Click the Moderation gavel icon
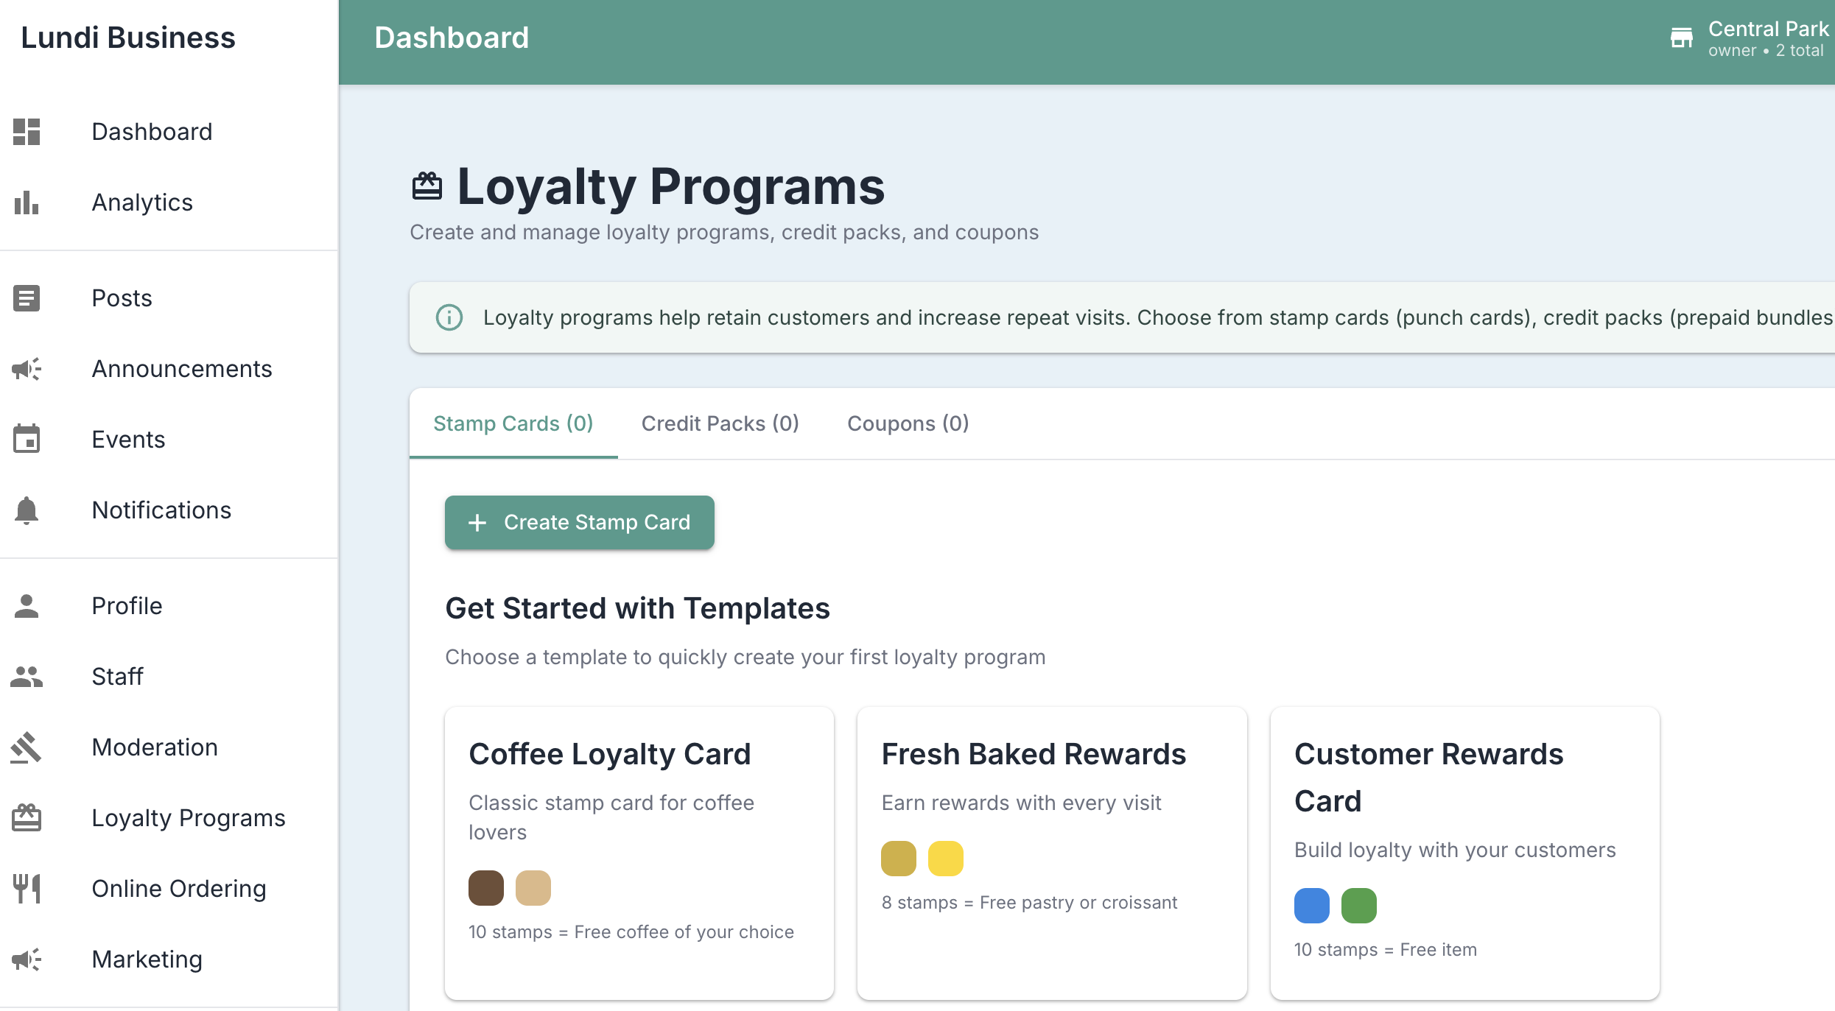1835x1011 pixels. click(x=26, y=747)
